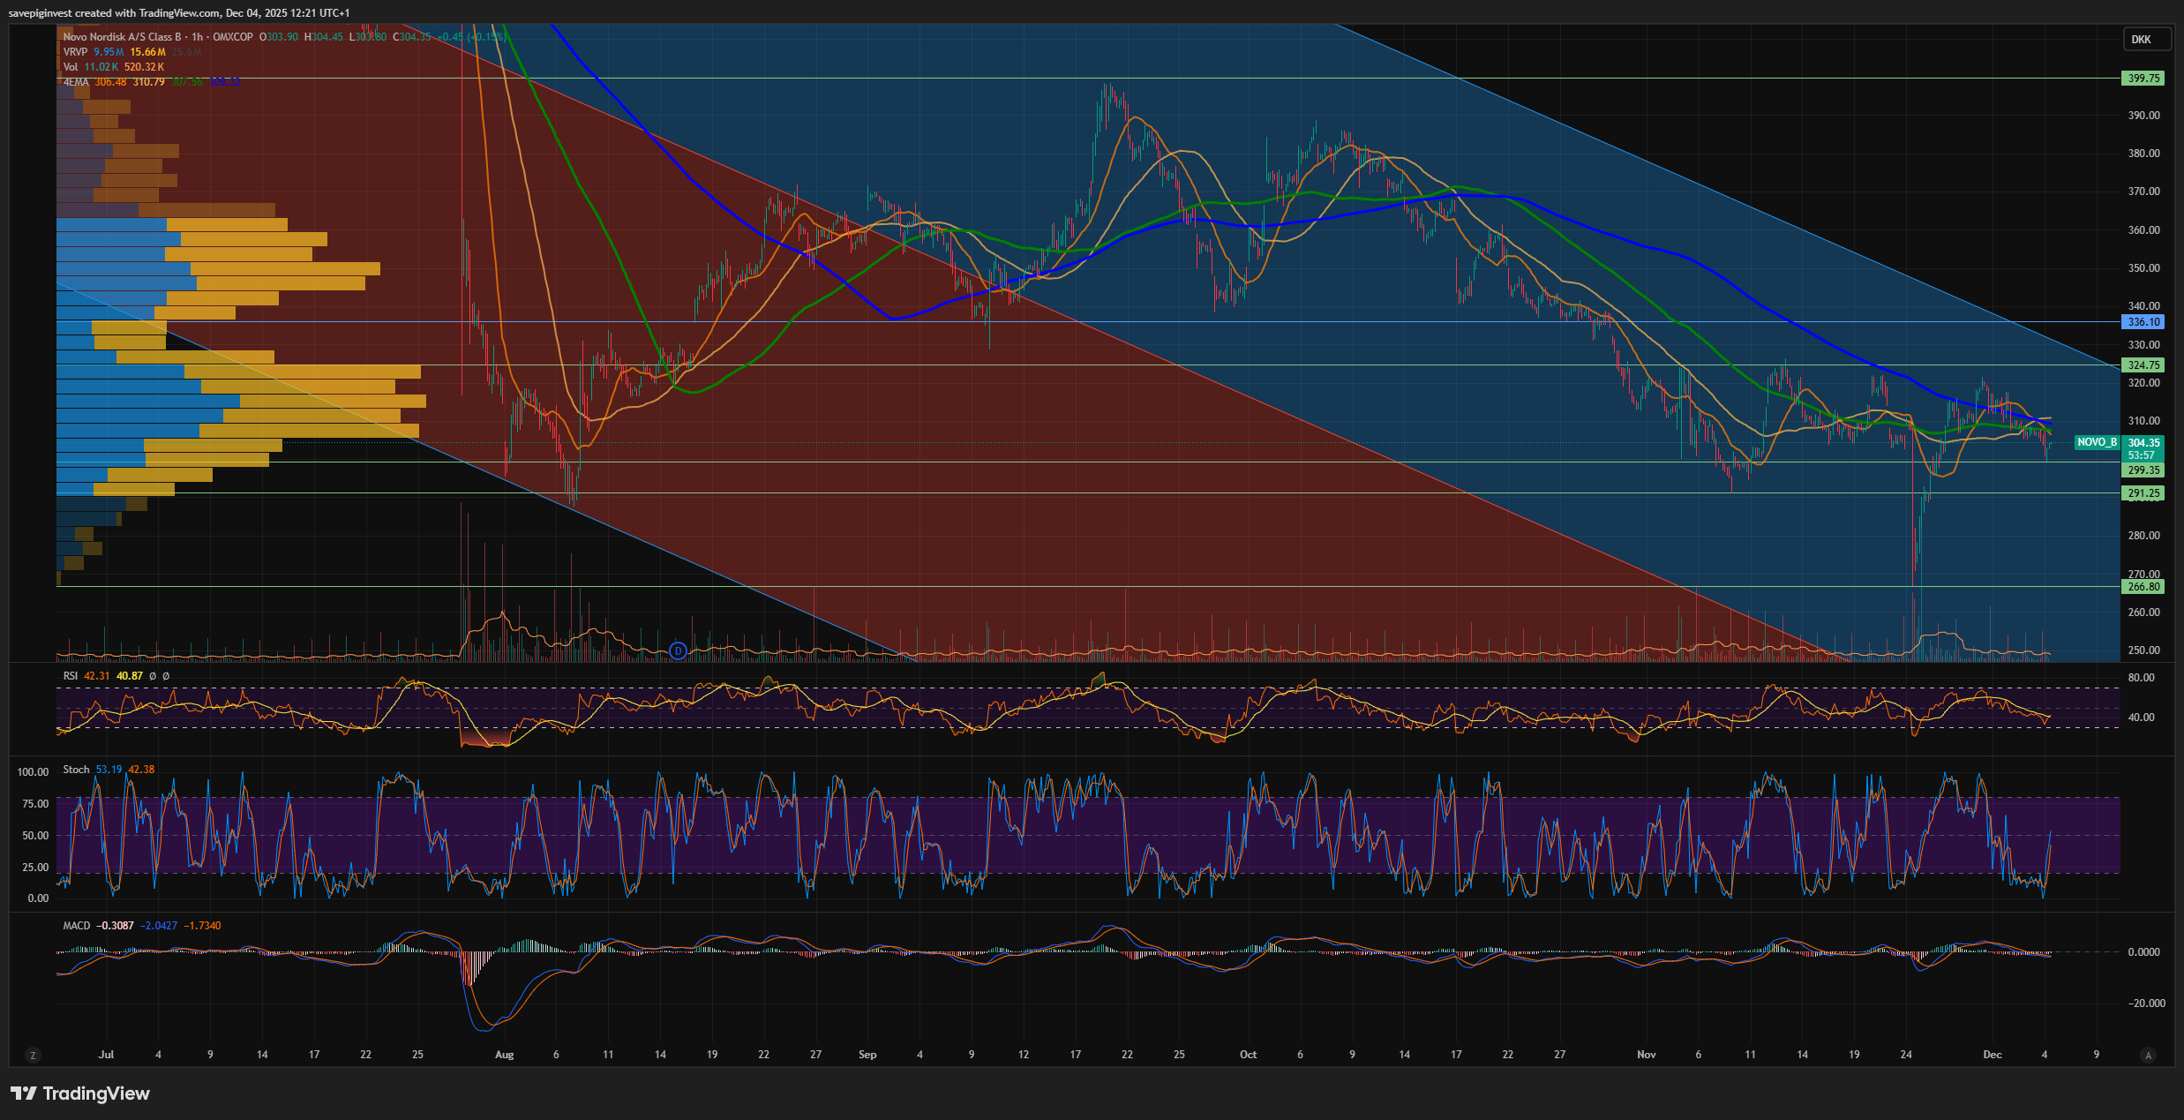This screenshot has width=2184, height=1120.
Task: Click the NOVO_B symbol price tag
Action: (x=2096, y=442)
